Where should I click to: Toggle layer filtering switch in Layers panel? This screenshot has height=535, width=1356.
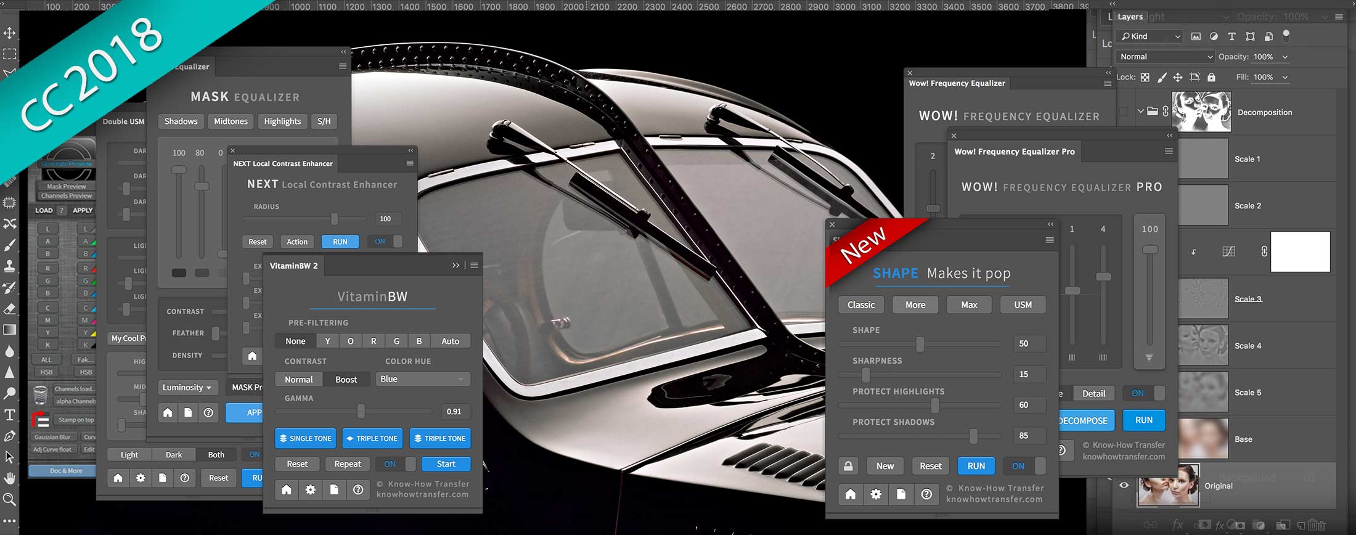pyautogui.click(x=1286, y=36)
